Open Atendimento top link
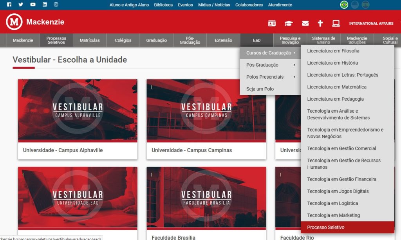401x240 pixels. tap(280, 5)
